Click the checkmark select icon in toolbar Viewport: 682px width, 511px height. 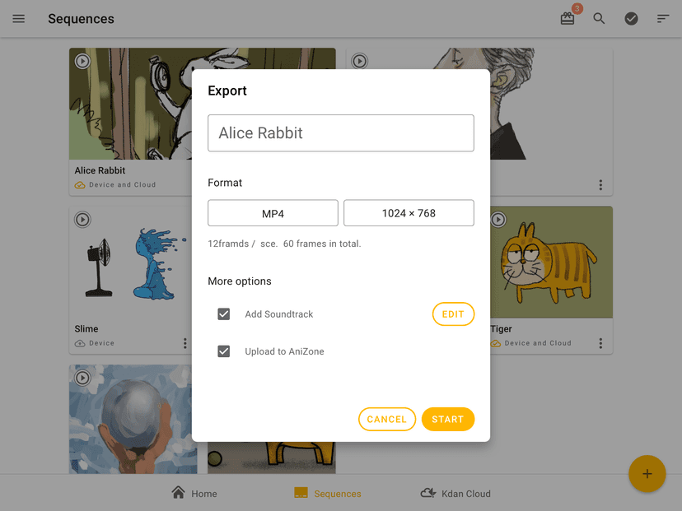[631, 19]
